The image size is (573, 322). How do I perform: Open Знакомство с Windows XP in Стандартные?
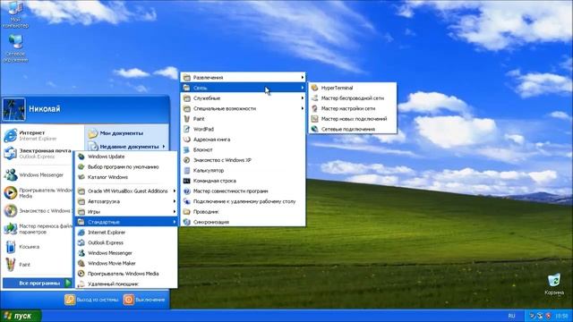(243, 160)
